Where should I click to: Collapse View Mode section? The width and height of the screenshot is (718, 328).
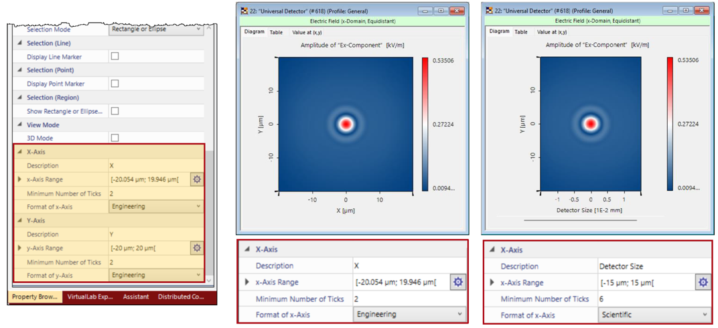19,125
